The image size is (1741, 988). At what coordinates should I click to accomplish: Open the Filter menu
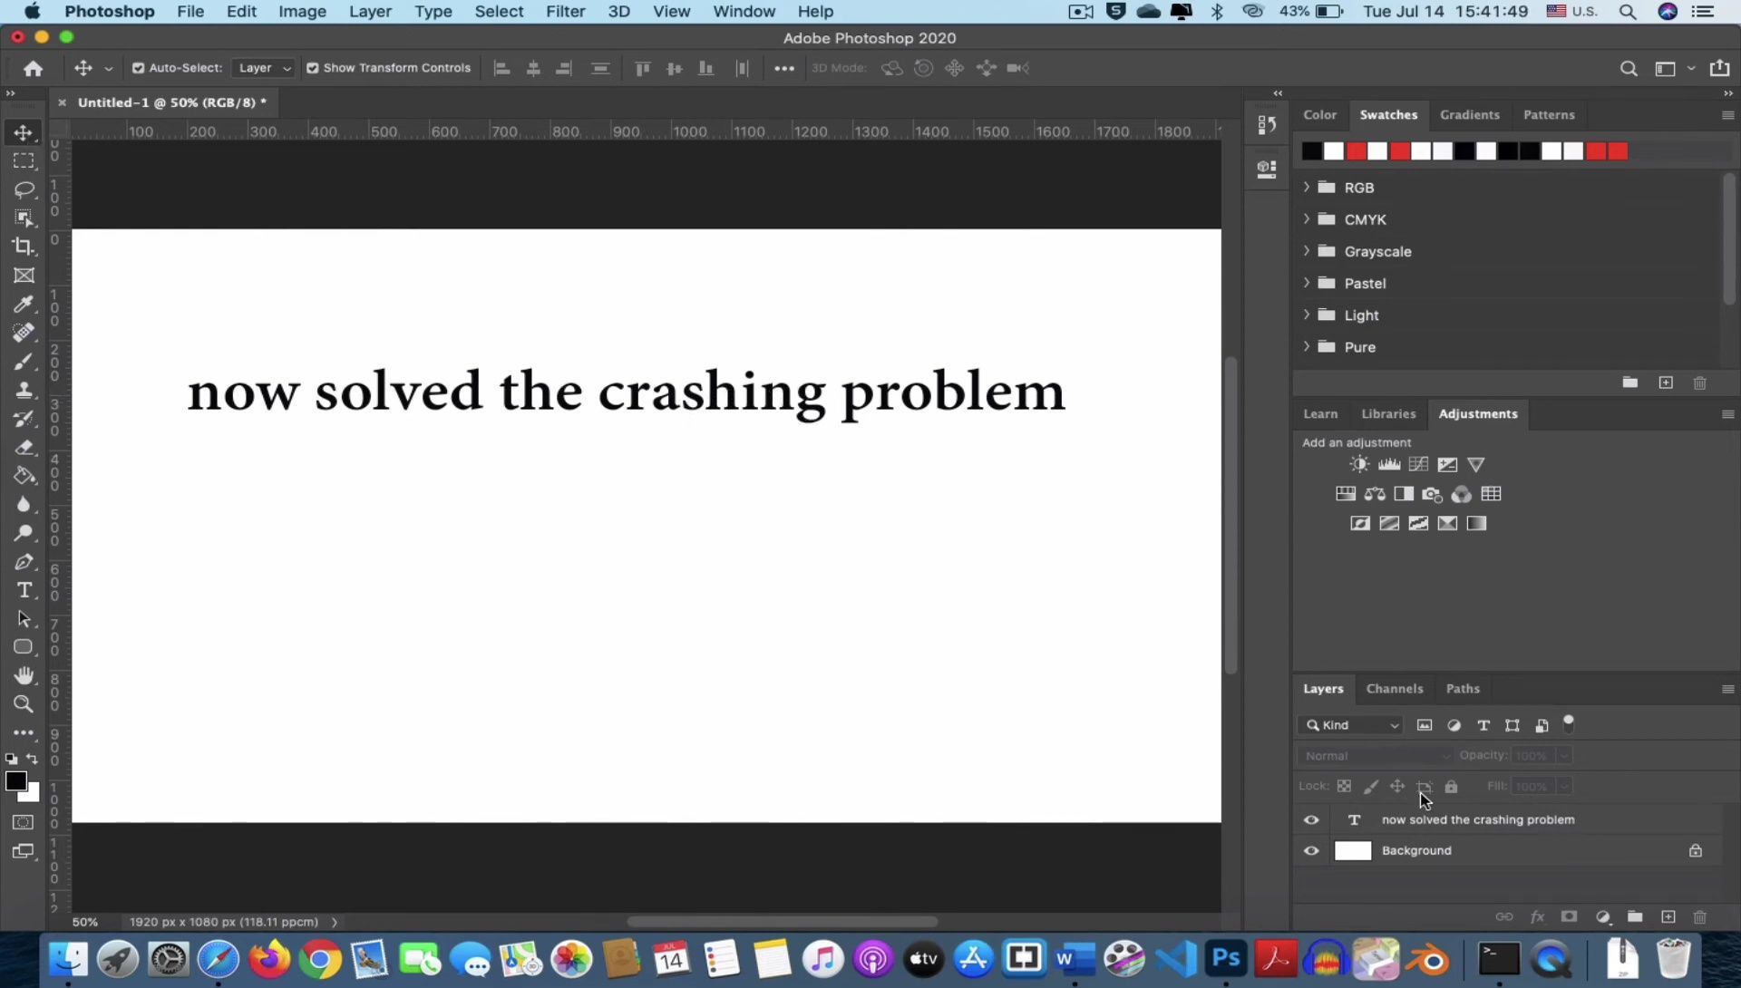coord(565,12)
